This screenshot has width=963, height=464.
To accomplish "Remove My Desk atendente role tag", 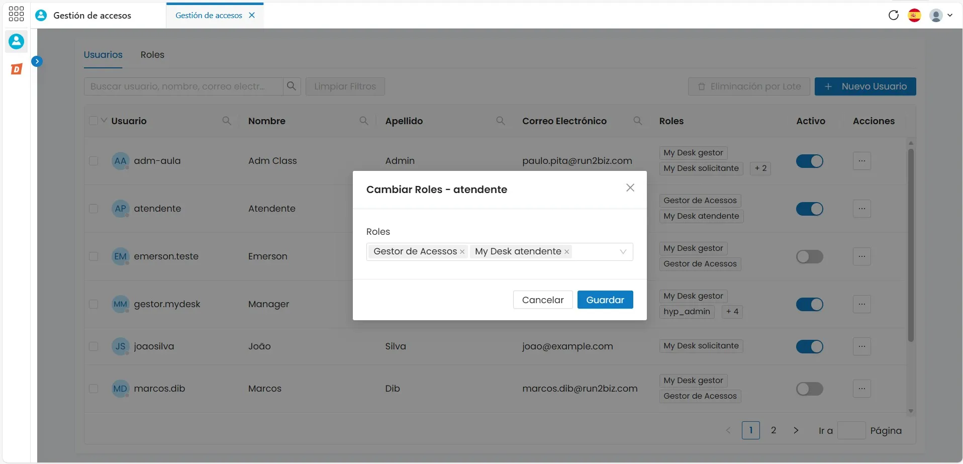I will point(566,252).
